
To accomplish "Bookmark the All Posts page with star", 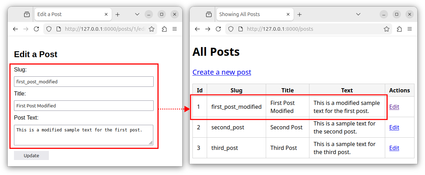I will (x=387, y=29).
